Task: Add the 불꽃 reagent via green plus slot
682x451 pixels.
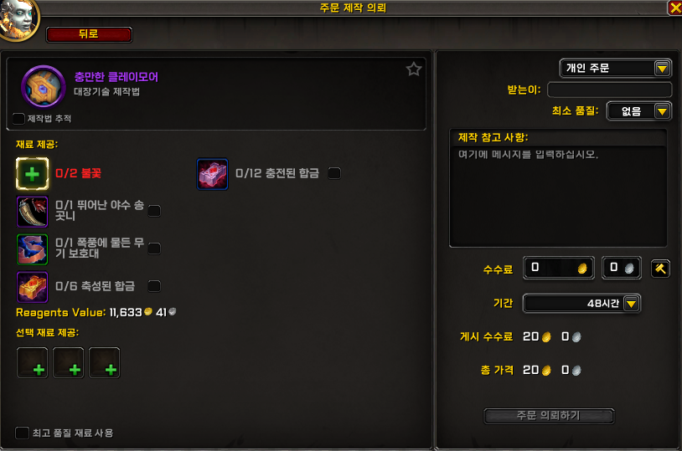Action: click(x=32, y=174)
